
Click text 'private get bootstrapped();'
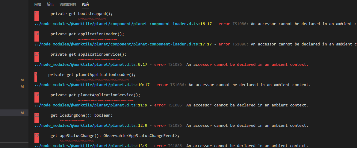tap(81, 14)
